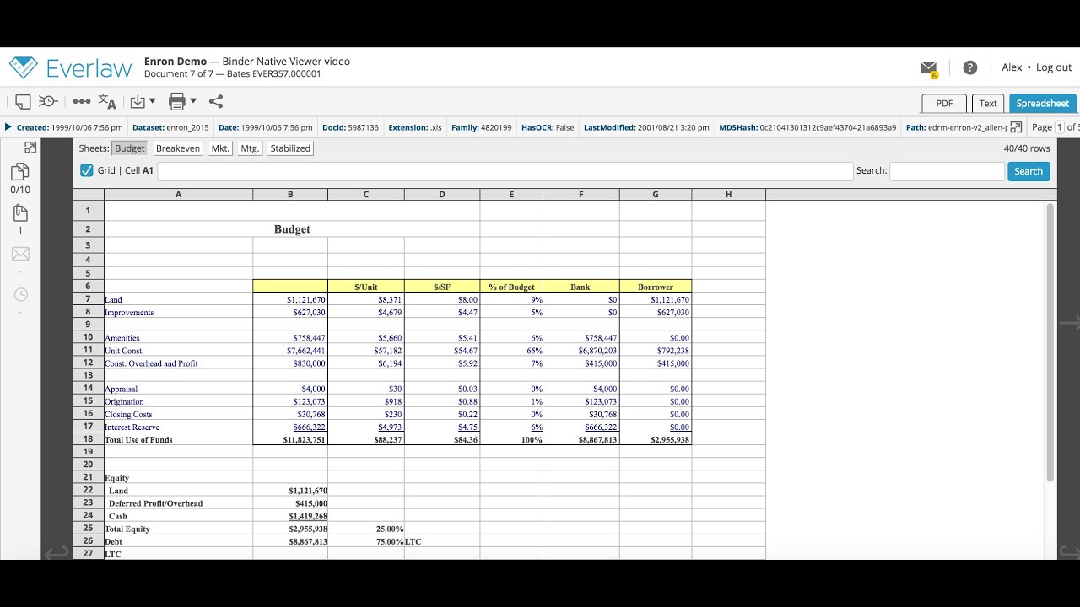1080x607 pixels.
Task: Switch to Text view
Action: [x=988, y=103]
